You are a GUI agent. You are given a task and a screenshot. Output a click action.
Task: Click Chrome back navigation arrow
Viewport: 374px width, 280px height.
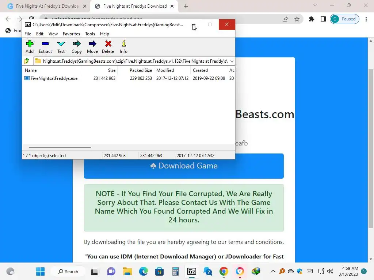coord(8,19)
